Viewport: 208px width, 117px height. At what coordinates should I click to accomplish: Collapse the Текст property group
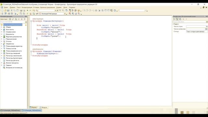coord(173,24)
